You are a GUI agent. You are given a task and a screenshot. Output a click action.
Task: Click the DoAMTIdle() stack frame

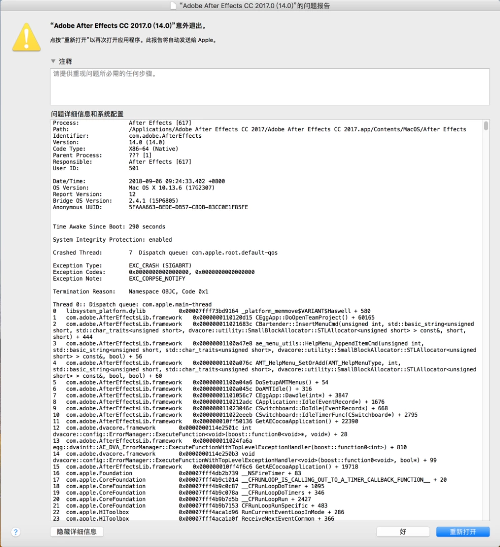click(x=182, y=388)
